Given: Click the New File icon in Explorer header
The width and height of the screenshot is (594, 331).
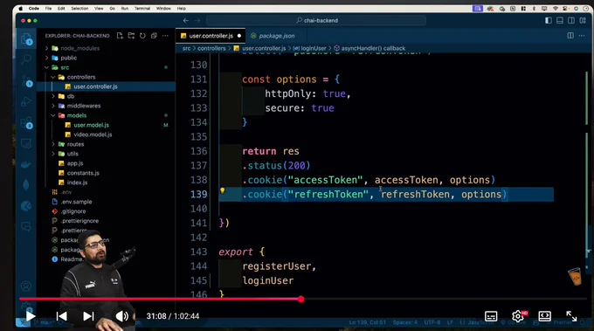Looking at the screenshot, I should 120,36.
